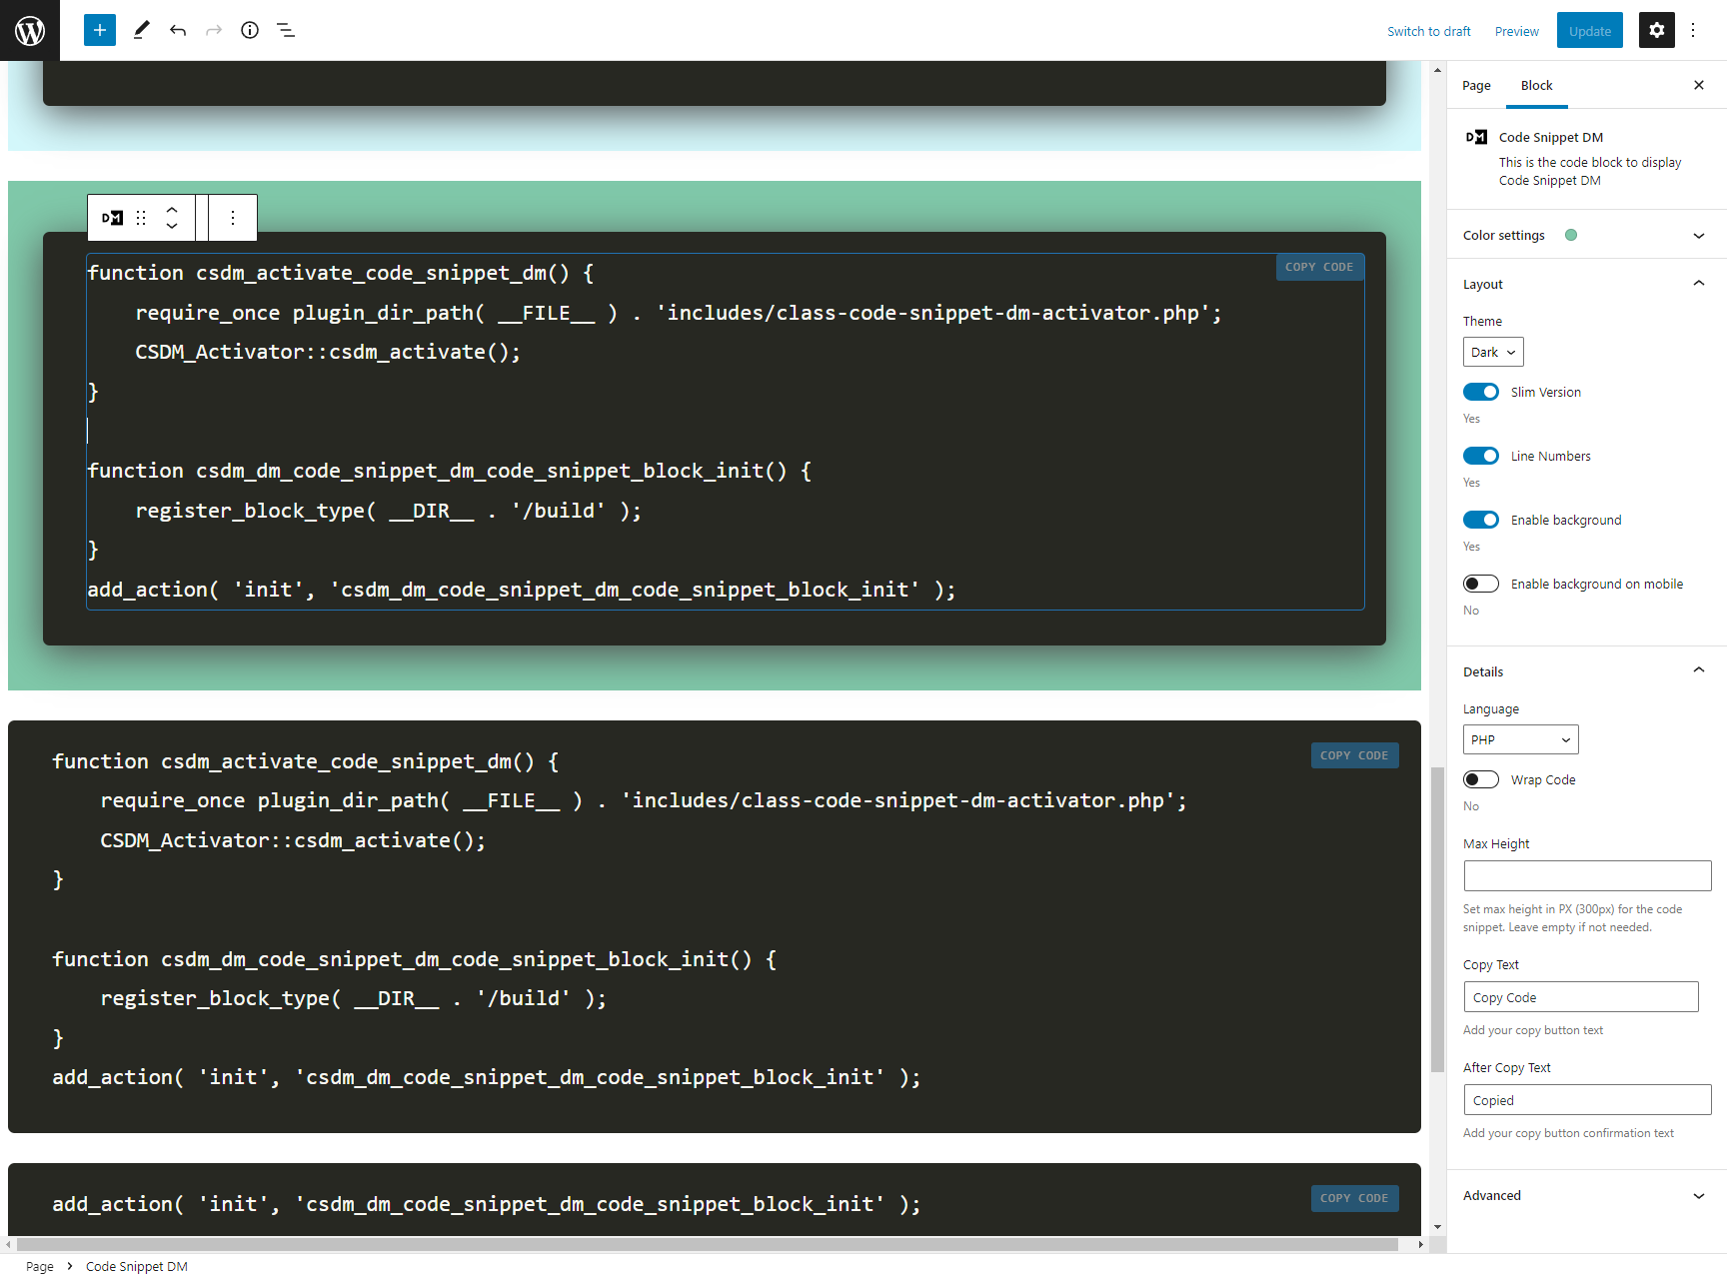The image size is (1727, 1278).
Task: Redo the last undone change
Action: (214, 30)
